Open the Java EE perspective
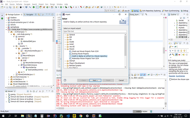 click(126, 11)
